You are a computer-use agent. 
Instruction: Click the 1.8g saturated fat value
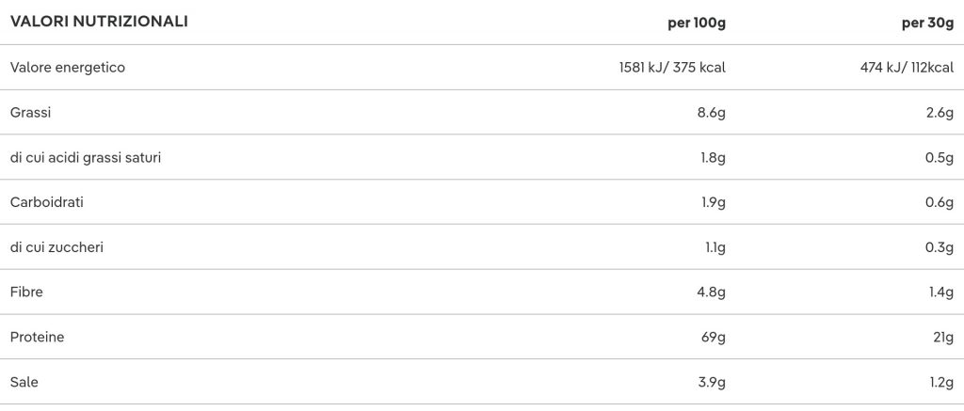pyautogui.click(x=714, y=158)
